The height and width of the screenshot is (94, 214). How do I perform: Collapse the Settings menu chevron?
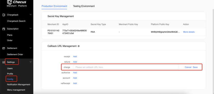pos(31,62)
